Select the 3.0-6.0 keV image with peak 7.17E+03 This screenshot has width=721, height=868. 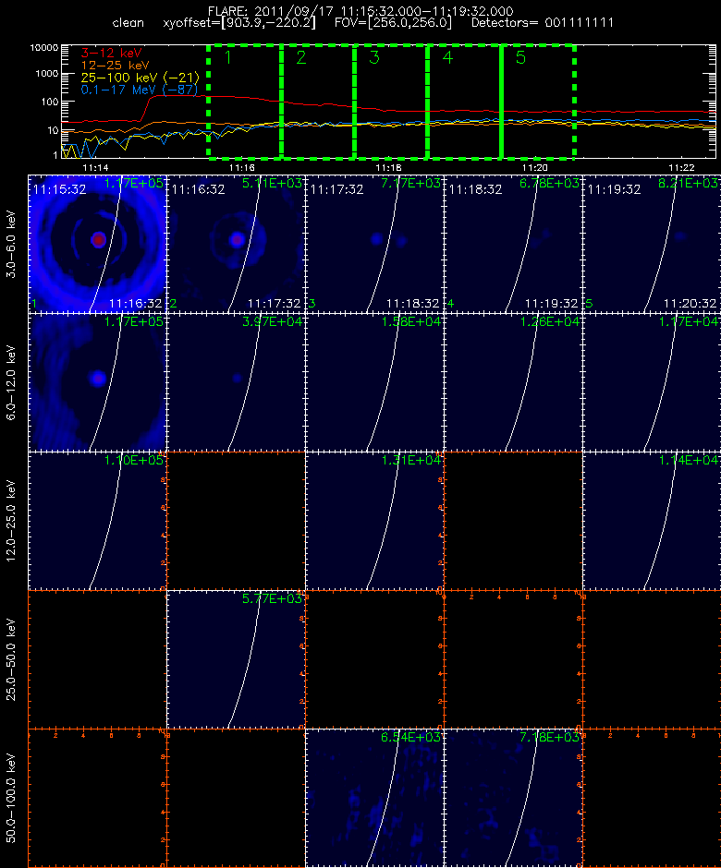pos(374,244)
